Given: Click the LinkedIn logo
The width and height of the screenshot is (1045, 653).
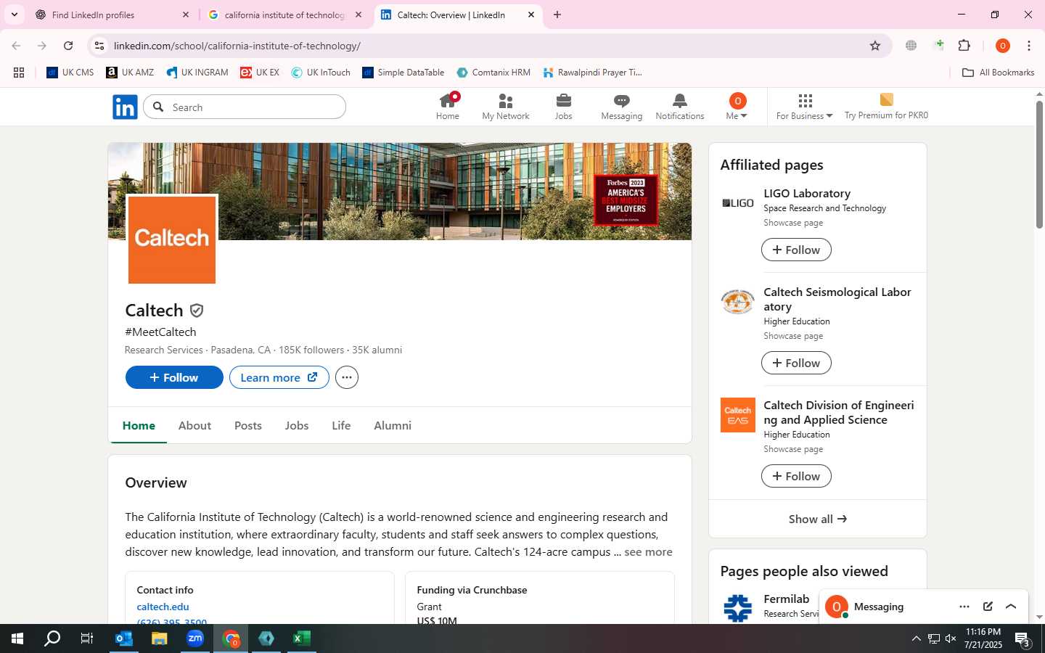Looking at the screenshot, I should (125, 107).
